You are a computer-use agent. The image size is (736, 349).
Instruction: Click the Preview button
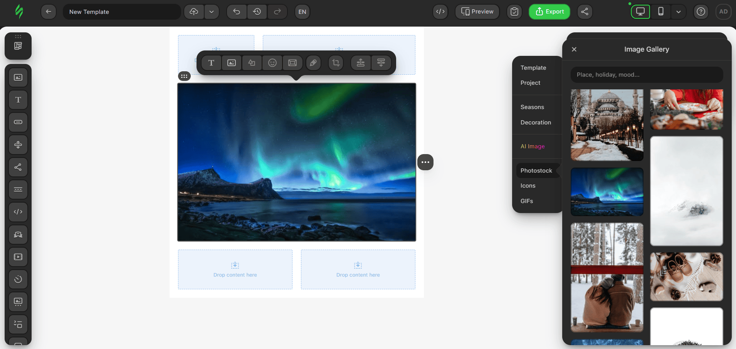tap(477, 12)
